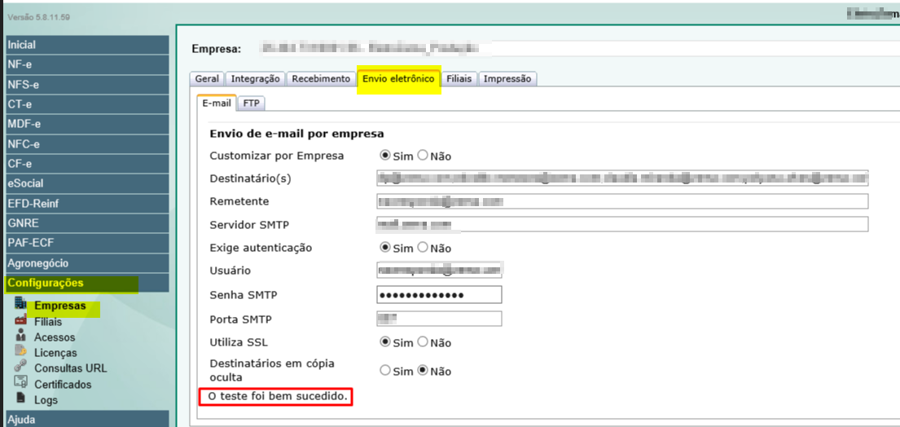Click the Acessos person icon
Screen dimensions: 900x427
(x=20, y=337)
